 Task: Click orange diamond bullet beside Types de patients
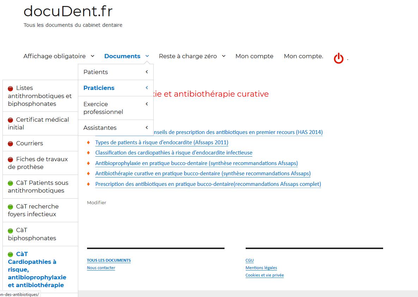tap(88, 143)
